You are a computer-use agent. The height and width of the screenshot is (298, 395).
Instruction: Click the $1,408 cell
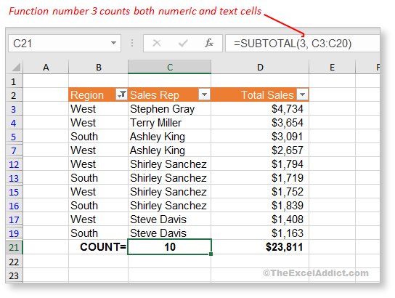click(260, 219)
